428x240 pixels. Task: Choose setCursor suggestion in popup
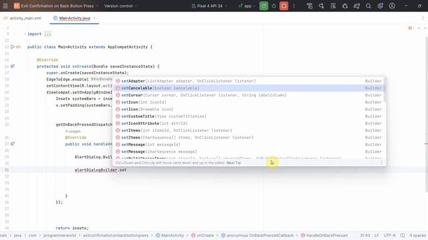(248, 95)
